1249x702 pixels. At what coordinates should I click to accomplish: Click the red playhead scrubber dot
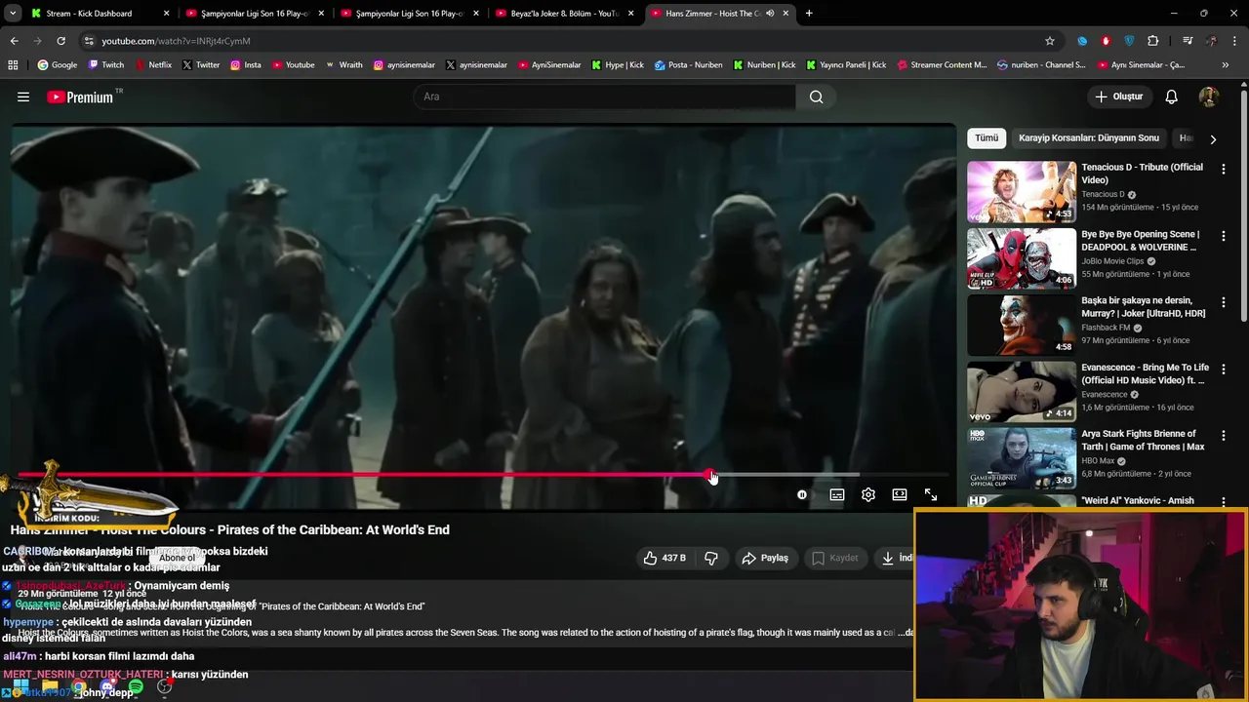709,475
